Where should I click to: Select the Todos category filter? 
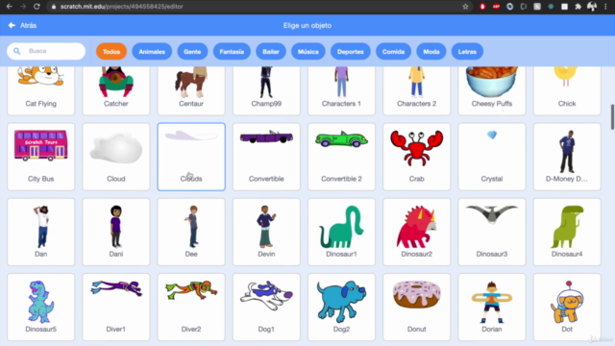tap(111, 51)
